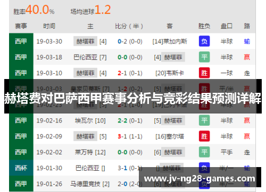Click the date 19-02-09
The height and width of the screenshot is (192, 266).
(49, 136)
